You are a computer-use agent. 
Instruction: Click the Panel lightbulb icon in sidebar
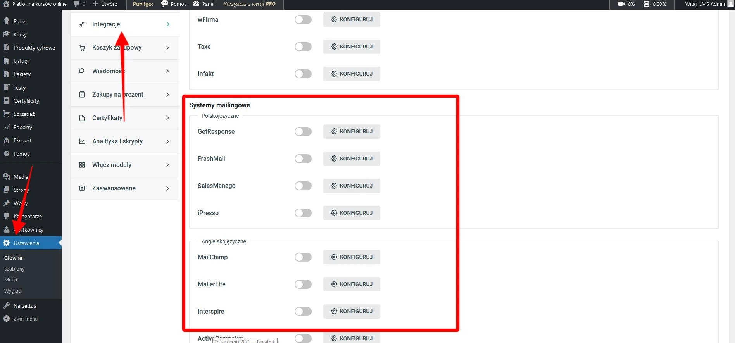[x=7, y=21]
